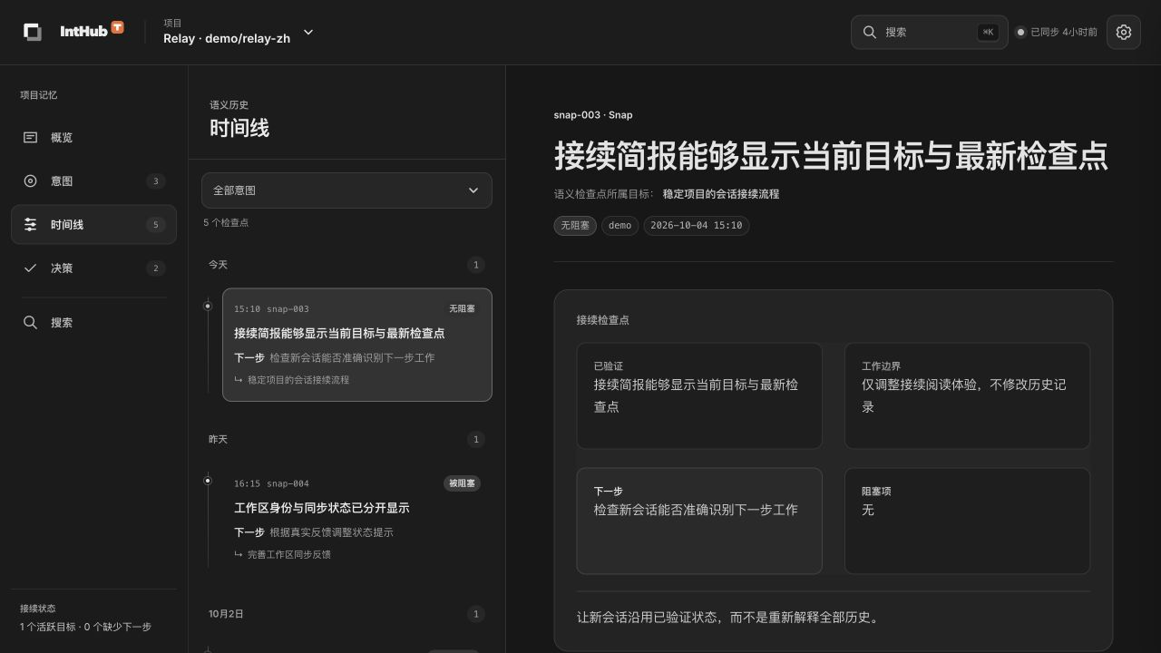Click the 意图 target icon in sidebar
Screen dimensions: 1161x653
pos(30,181)
